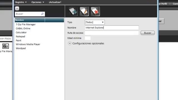Viewport: 178px width, 100px height.
Task: Click the Edad mínima field
Action: coord(88,38)
